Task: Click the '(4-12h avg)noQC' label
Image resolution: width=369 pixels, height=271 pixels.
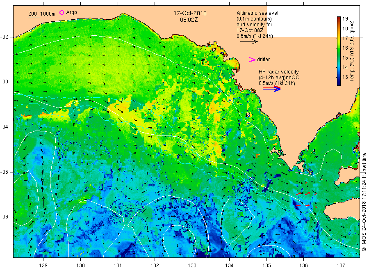Action: pyautogui.click(x=279, y=78)
